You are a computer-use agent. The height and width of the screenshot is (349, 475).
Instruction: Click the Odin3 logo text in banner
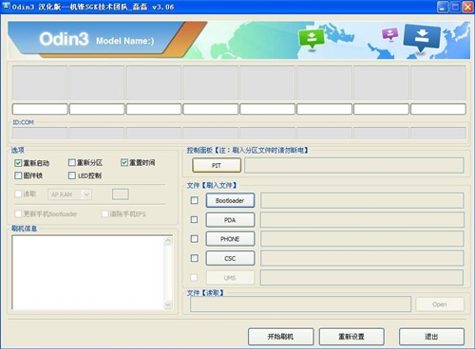64,39
